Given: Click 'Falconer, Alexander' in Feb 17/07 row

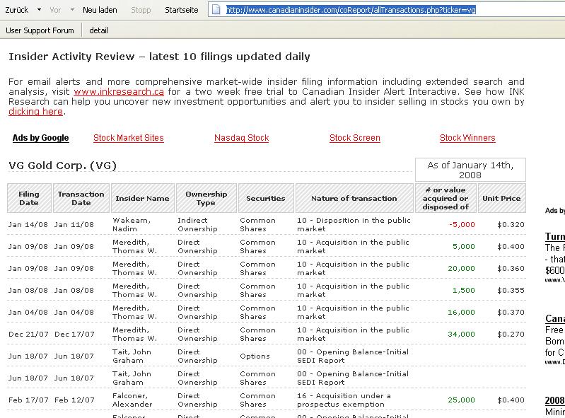Looking at the screenshot, I should pyautogui.click(x=132, y=400).
